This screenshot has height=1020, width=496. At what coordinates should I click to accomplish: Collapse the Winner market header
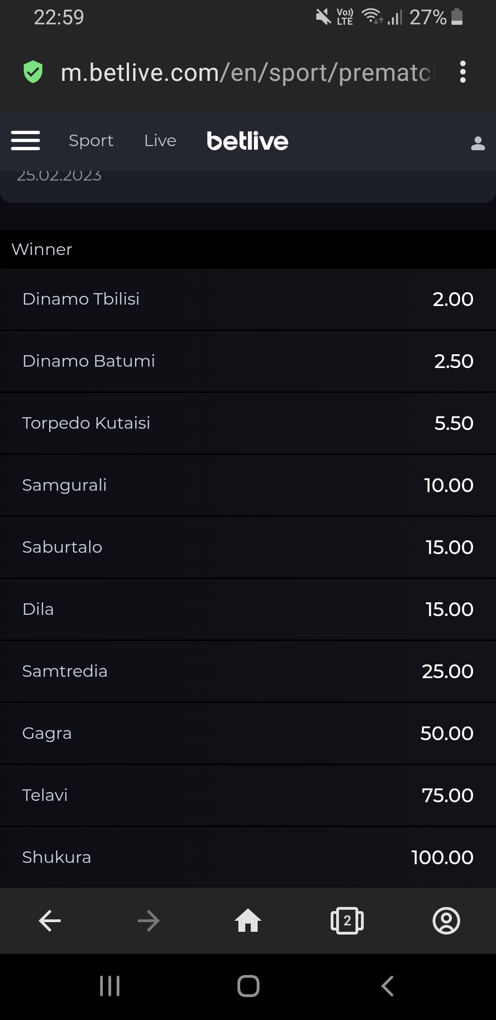(248, 249)
